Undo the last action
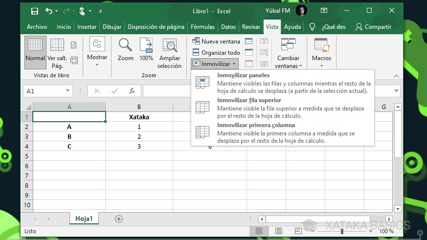Image resolution: width=427 pixels, height=240 pixels. [x=49, y=11]
